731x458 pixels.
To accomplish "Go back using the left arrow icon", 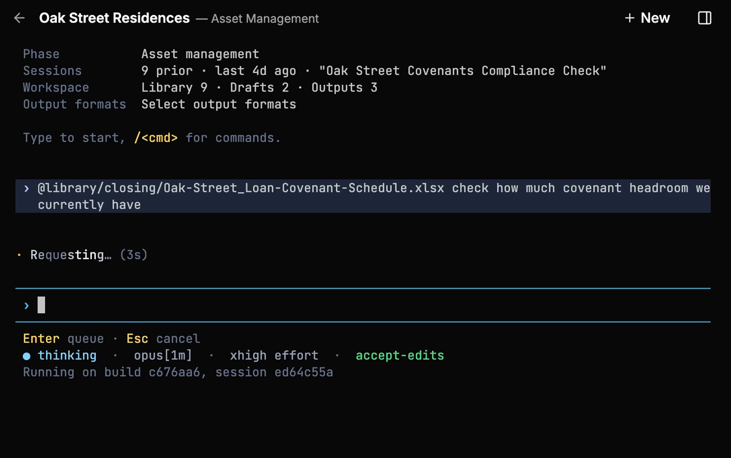I will 19,18.
